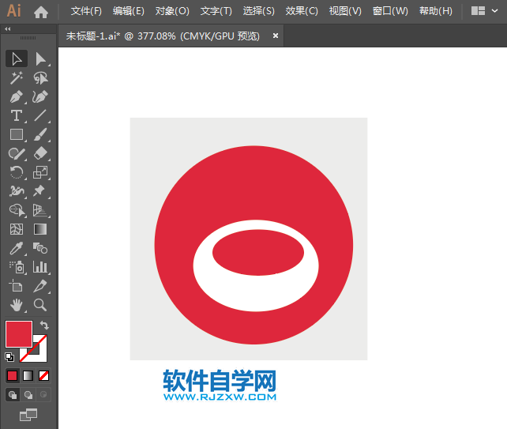Viewport: 507px width, 429px height.
Task: Select the Zoom magnifier tool
Action: (40, 305)
